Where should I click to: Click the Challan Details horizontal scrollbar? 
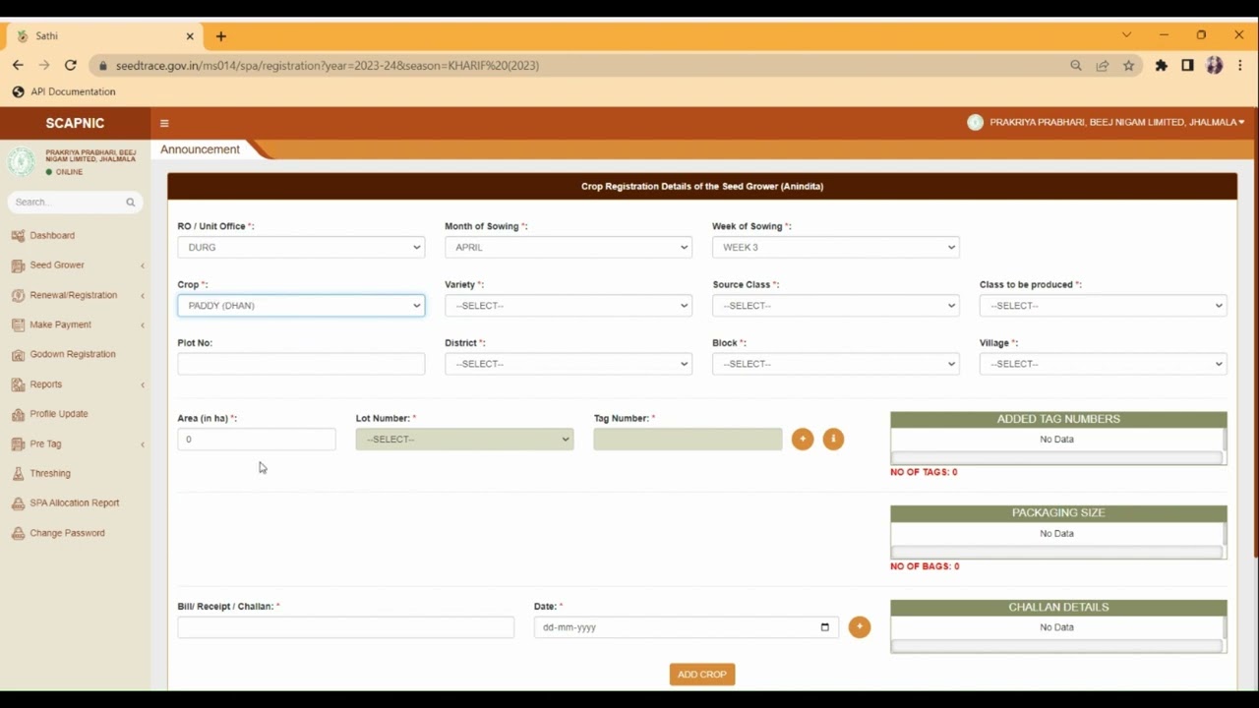pos(1056,646)
